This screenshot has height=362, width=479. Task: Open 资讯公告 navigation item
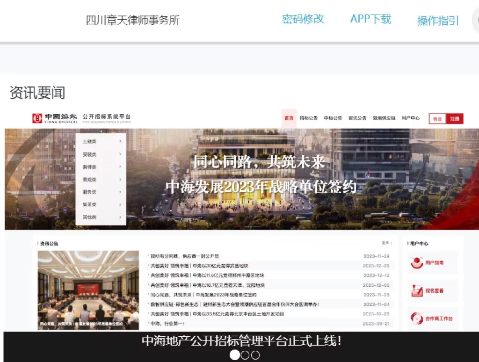[357, 118]
